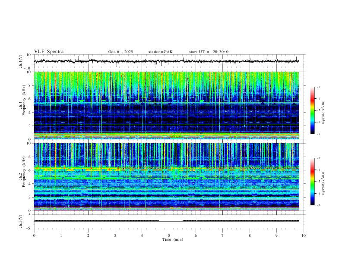Click the "1" tick on the time axis

click(x=61, y=236)
